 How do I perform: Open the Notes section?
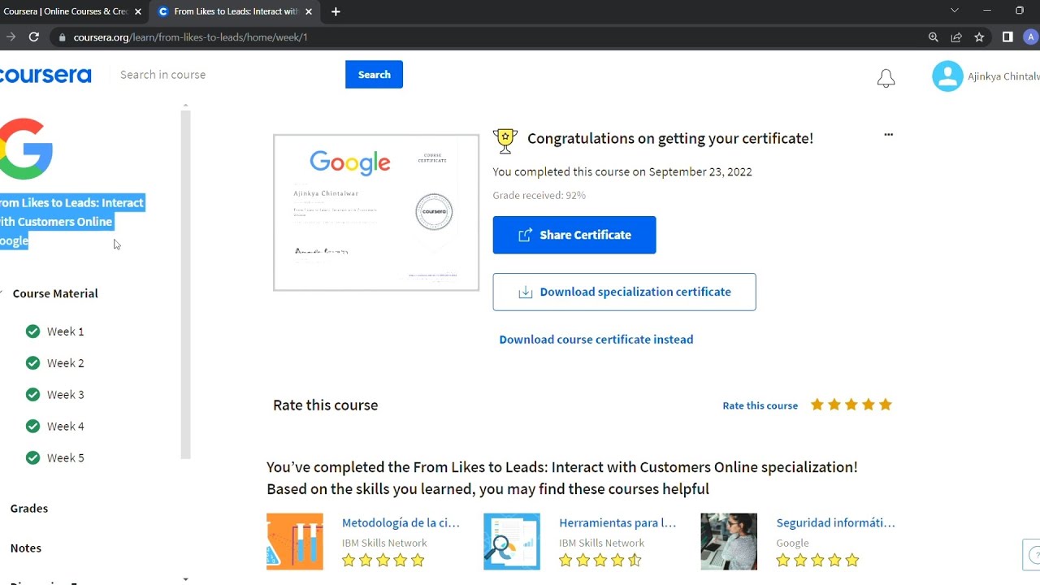pyautogui.click(x=26, y=548)
